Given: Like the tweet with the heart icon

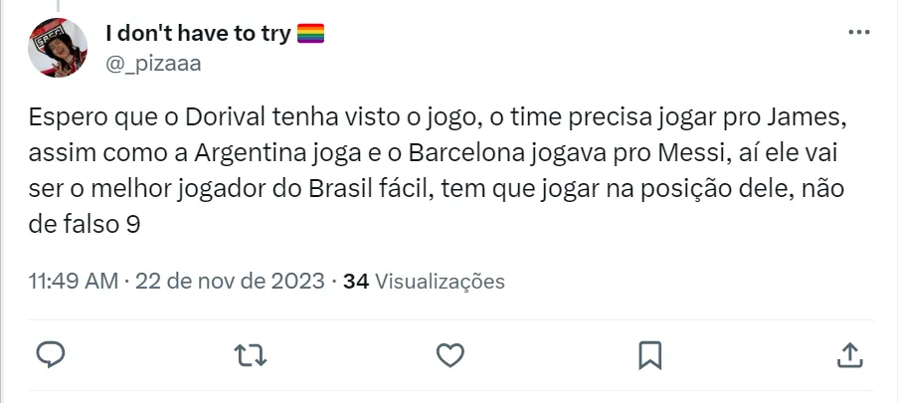Looking at the screenshot, I should pos(450,354).
